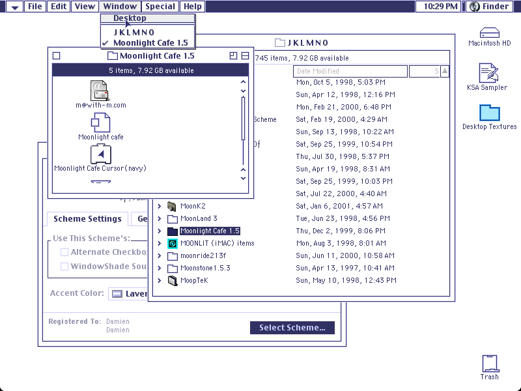Expand the MOONLIT (iMAC) items row
521x391 pixels.
160,243
